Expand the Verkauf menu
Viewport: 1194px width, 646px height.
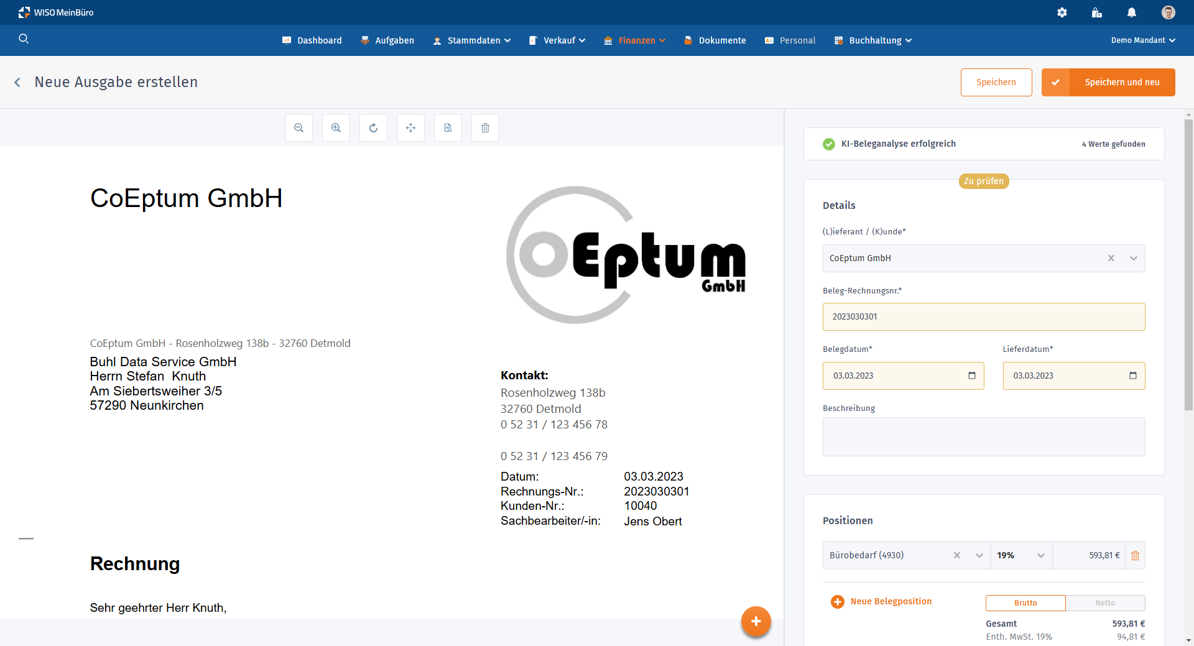557,40
